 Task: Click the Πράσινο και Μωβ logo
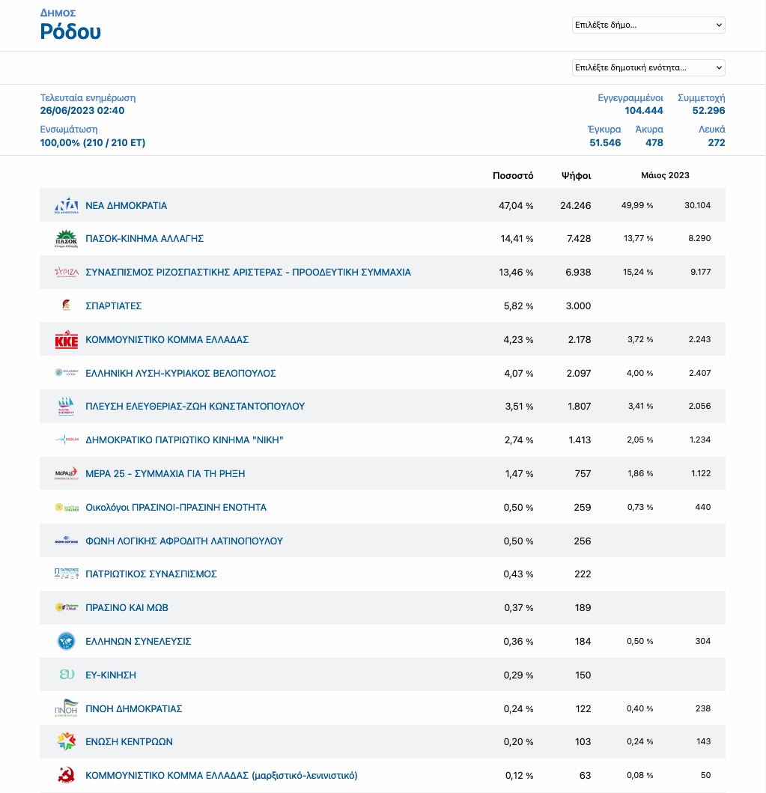(x=66, y=607)
